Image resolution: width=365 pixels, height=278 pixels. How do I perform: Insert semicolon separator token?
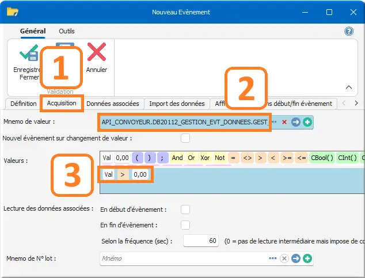click(x=162, y=158)
